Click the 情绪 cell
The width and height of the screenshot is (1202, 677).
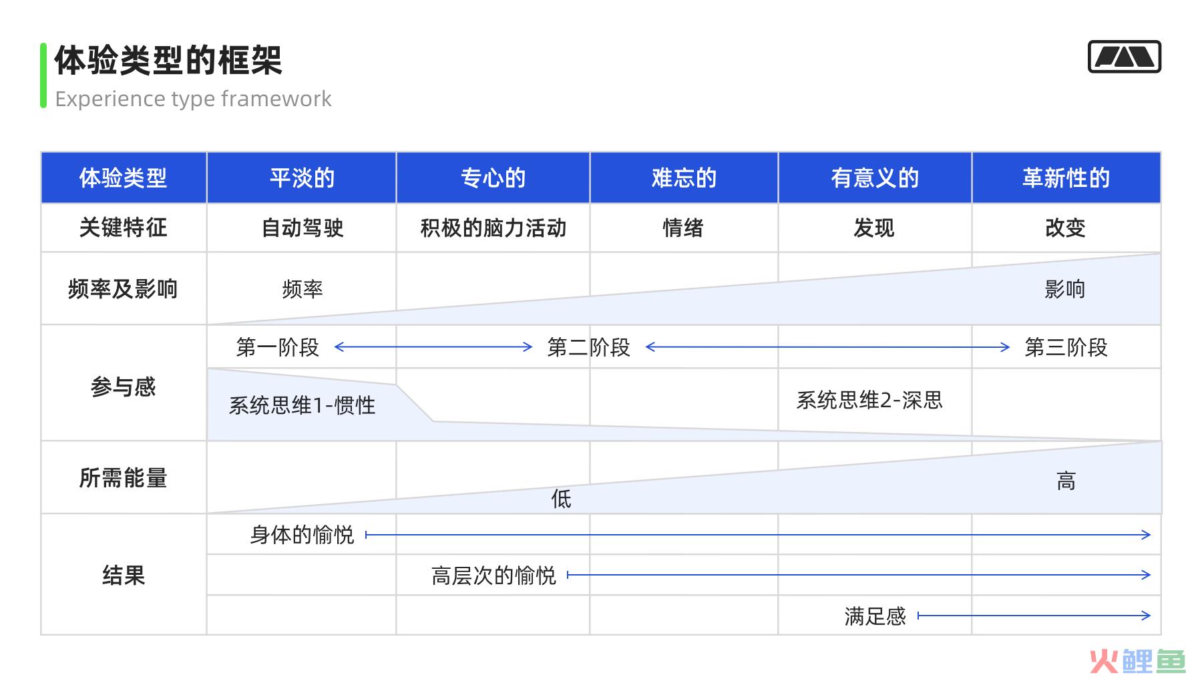pos(683,228)
